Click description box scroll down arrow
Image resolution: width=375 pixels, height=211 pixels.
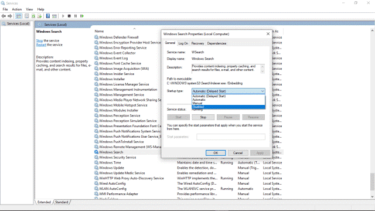pos(262,72)
